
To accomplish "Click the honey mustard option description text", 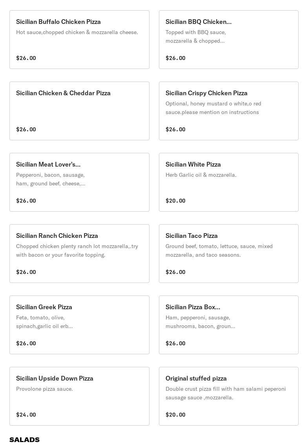I will (x=213, y=108).
